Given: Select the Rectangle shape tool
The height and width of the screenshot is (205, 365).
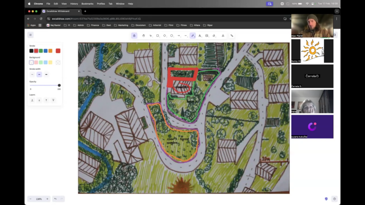Looking at the screenshot, I should [x=158, y=36].
